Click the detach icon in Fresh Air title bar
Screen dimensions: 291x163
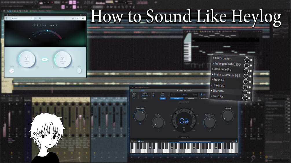[x=81, y=15]
